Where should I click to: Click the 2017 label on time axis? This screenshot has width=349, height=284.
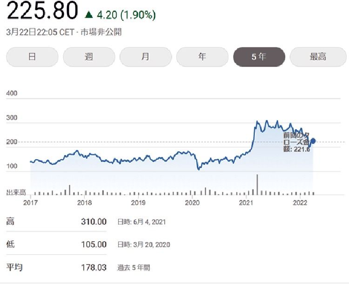click(x=31, y=203)
